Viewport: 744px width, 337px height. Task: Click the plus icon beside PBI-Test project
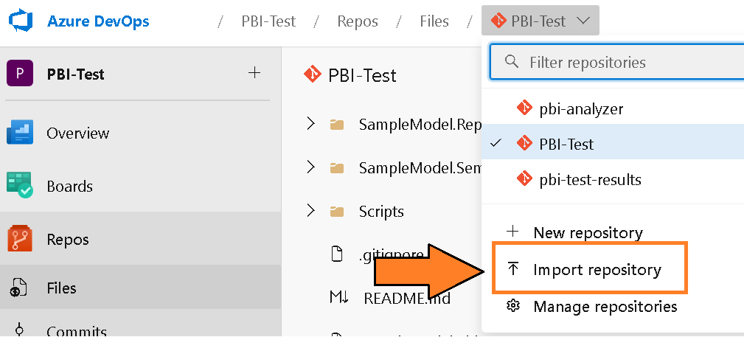coord(254,72)
